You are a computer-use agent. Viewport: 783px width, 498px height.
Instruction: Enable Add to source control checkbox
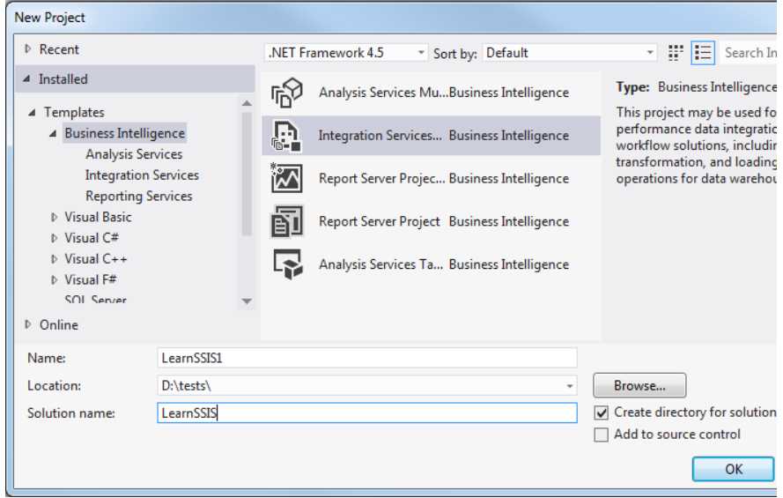(x=602, y=435)
